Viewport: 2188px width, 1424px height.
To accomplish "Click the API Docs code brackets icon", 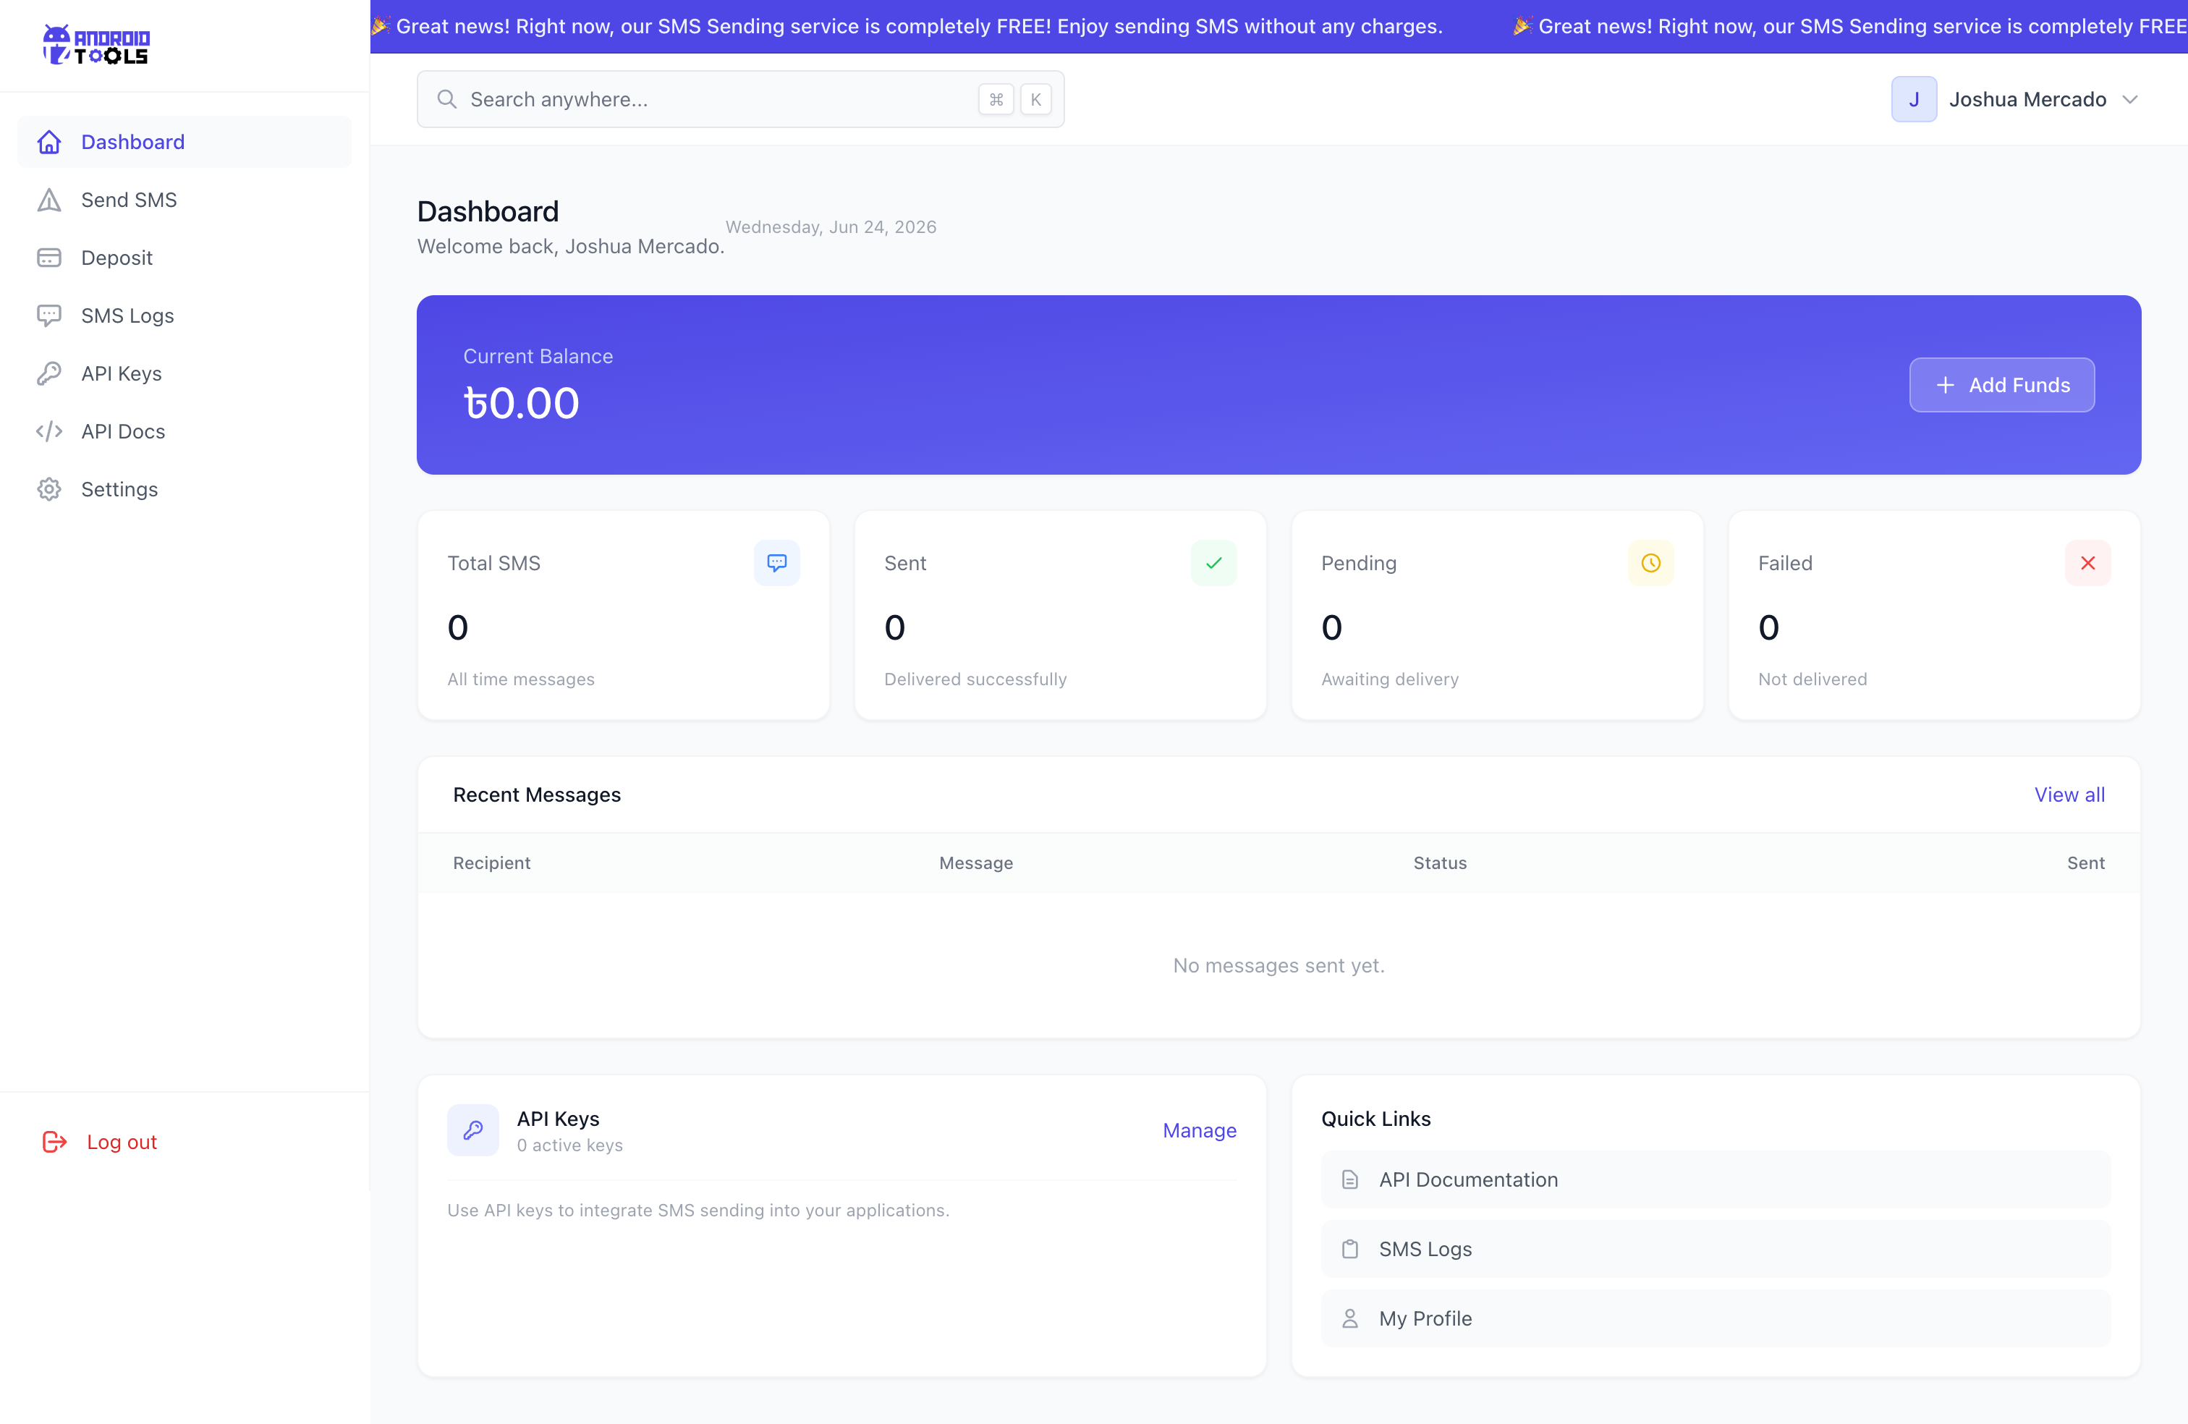I will [50, 431].
